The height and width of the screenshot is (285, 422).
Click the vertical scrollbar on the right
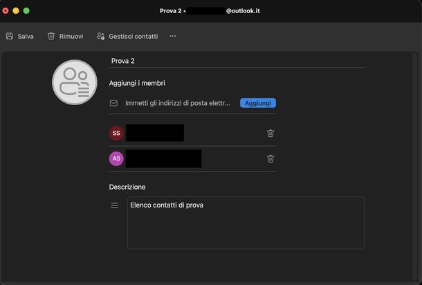(414, 167)
